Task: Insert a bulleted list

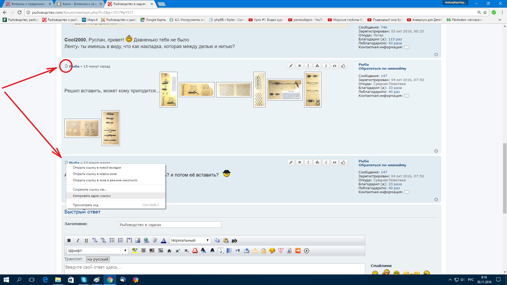Action: tap(112, 240)
